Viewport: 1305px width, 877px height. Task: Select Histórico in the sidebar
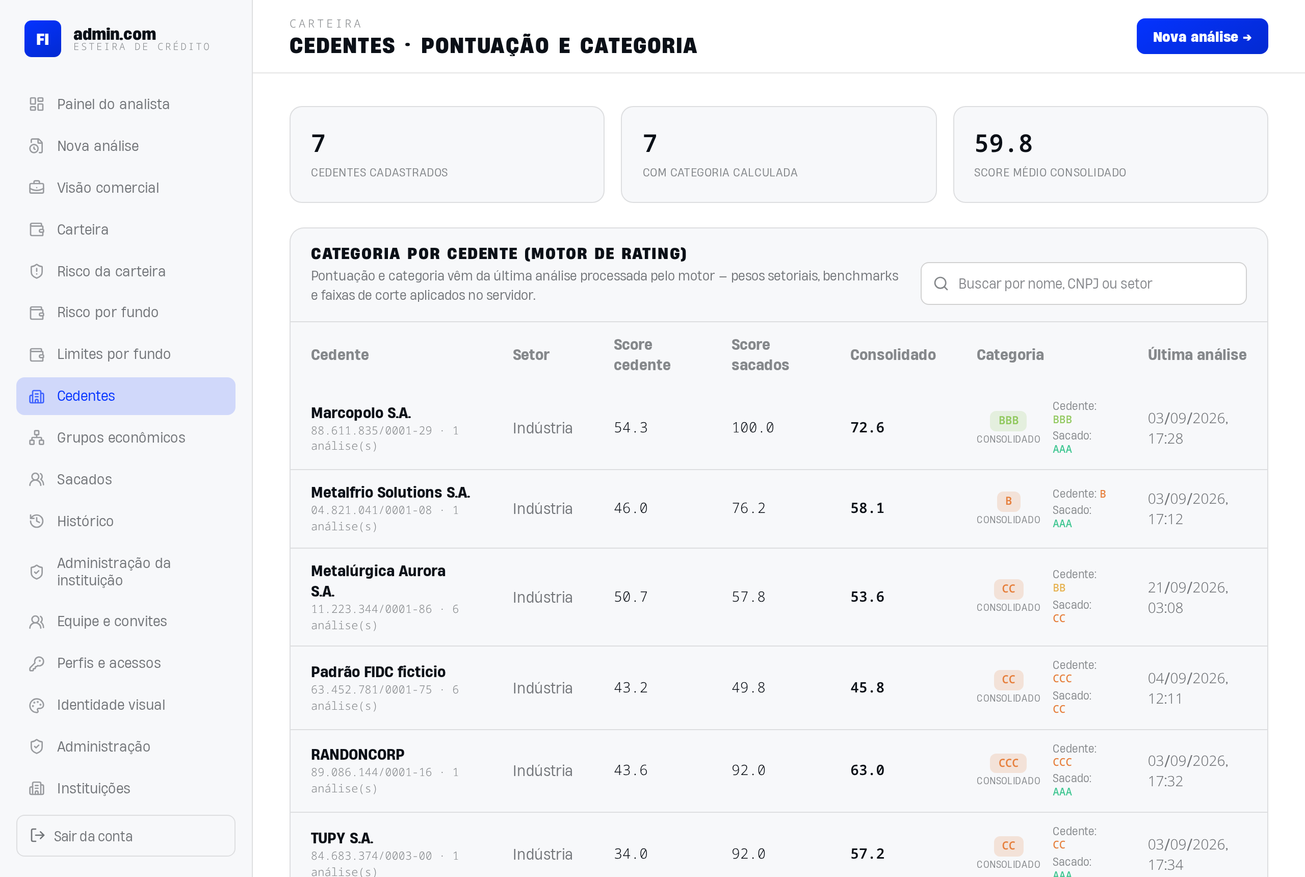tap(126, 521)
